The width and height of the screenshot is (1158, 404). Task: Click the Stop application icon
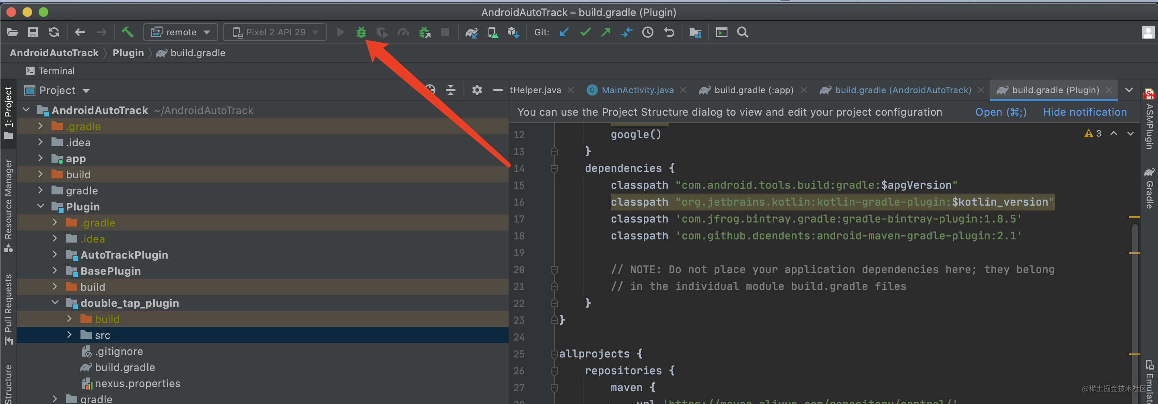[x=445, y=32]
